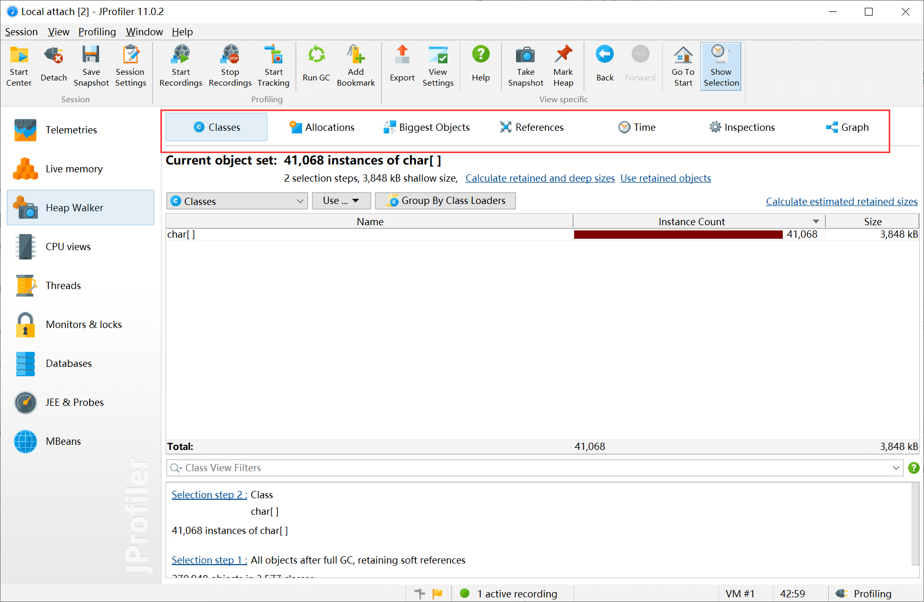Click the bookmark flag in status bar

(438, 593)
